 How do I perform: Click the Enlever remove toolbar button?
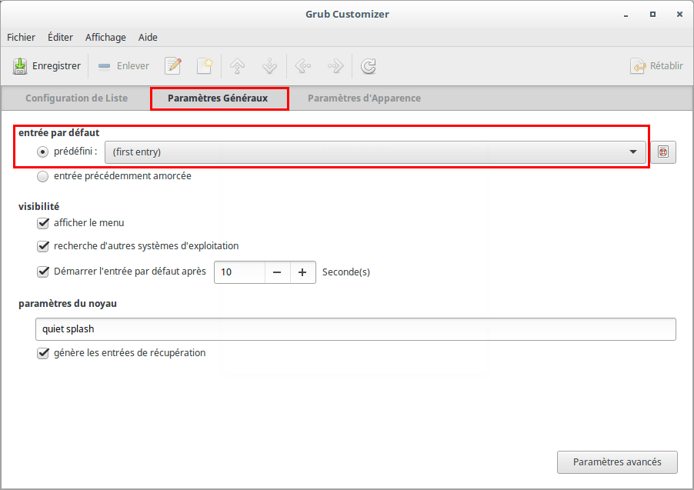click(124, 66)
